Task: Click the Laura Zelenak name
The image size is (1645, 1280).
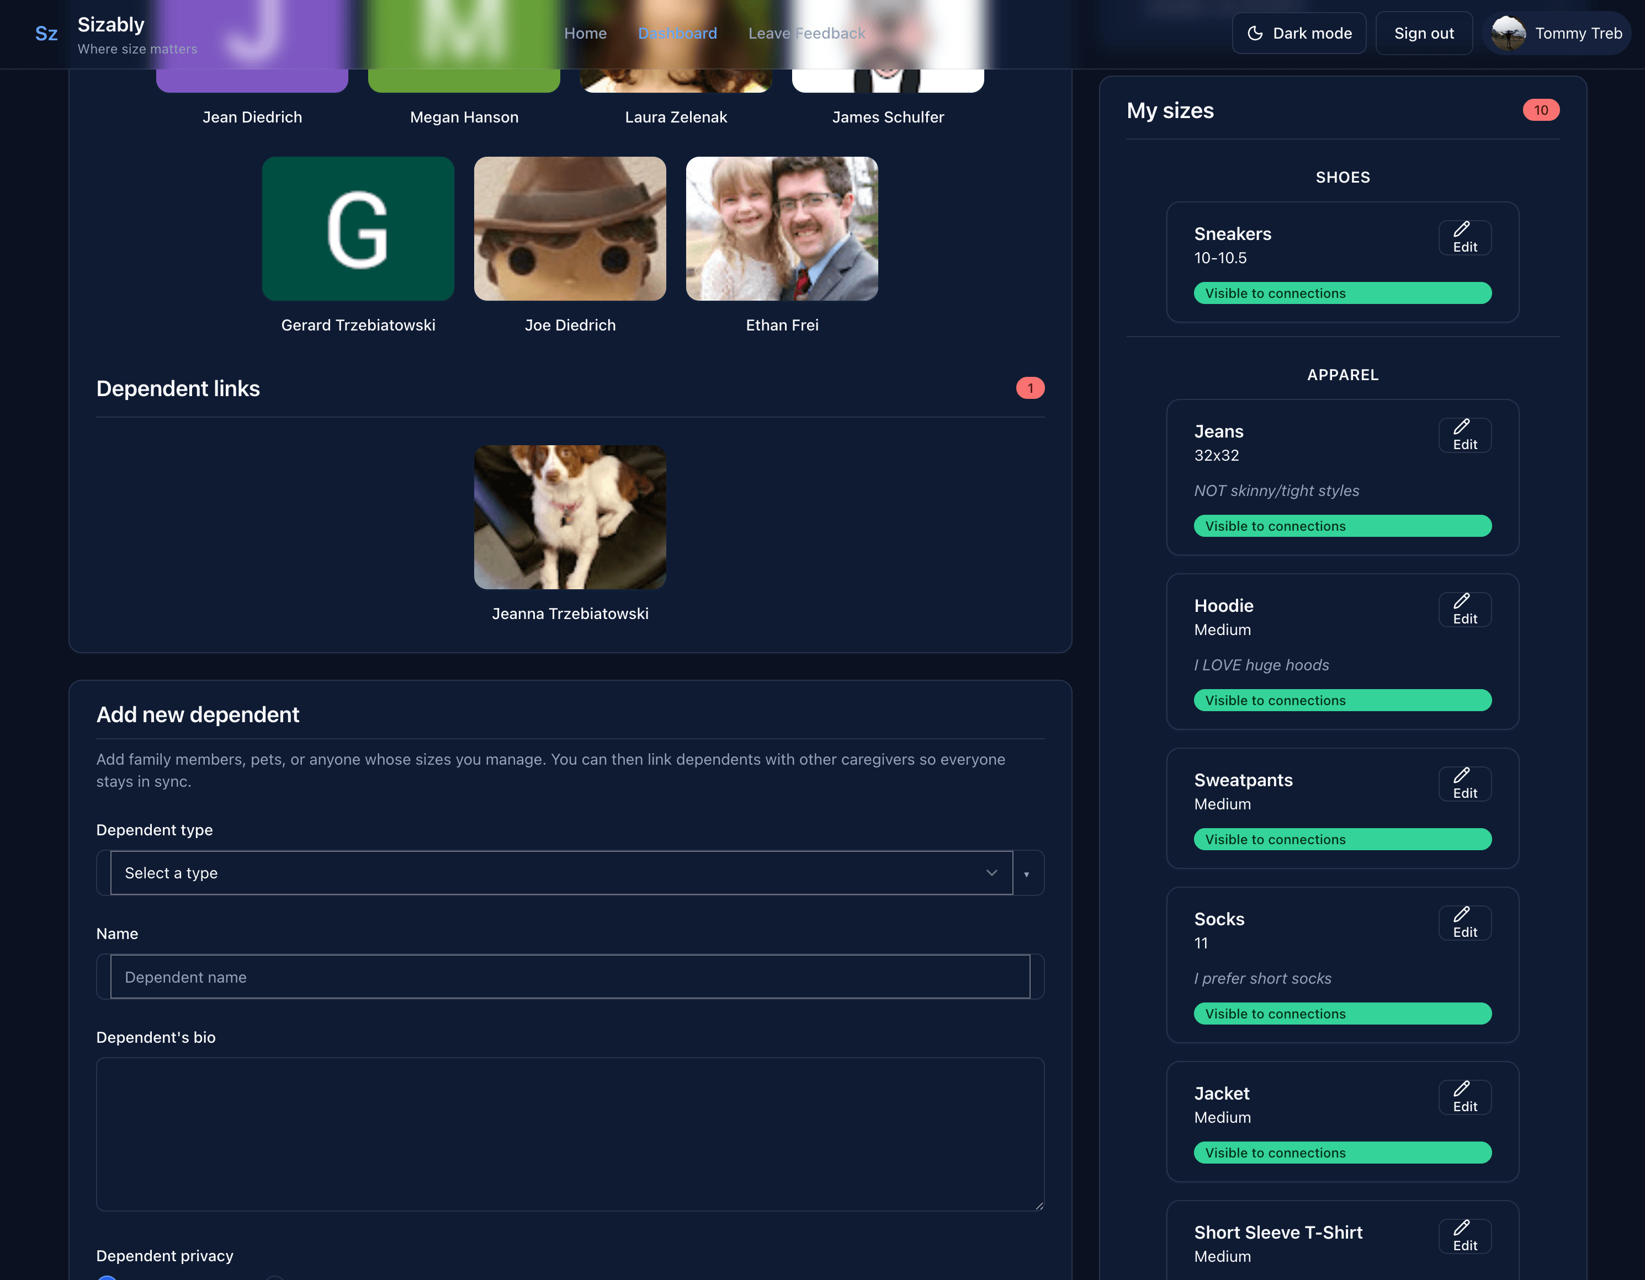Action: click(x=676, y=118)
